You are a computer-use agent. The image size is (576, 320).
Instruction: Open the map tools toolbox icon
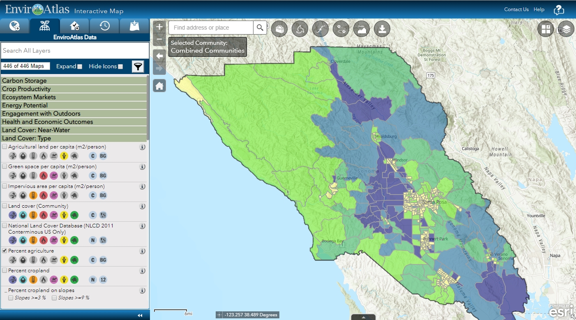coord(279,29)
